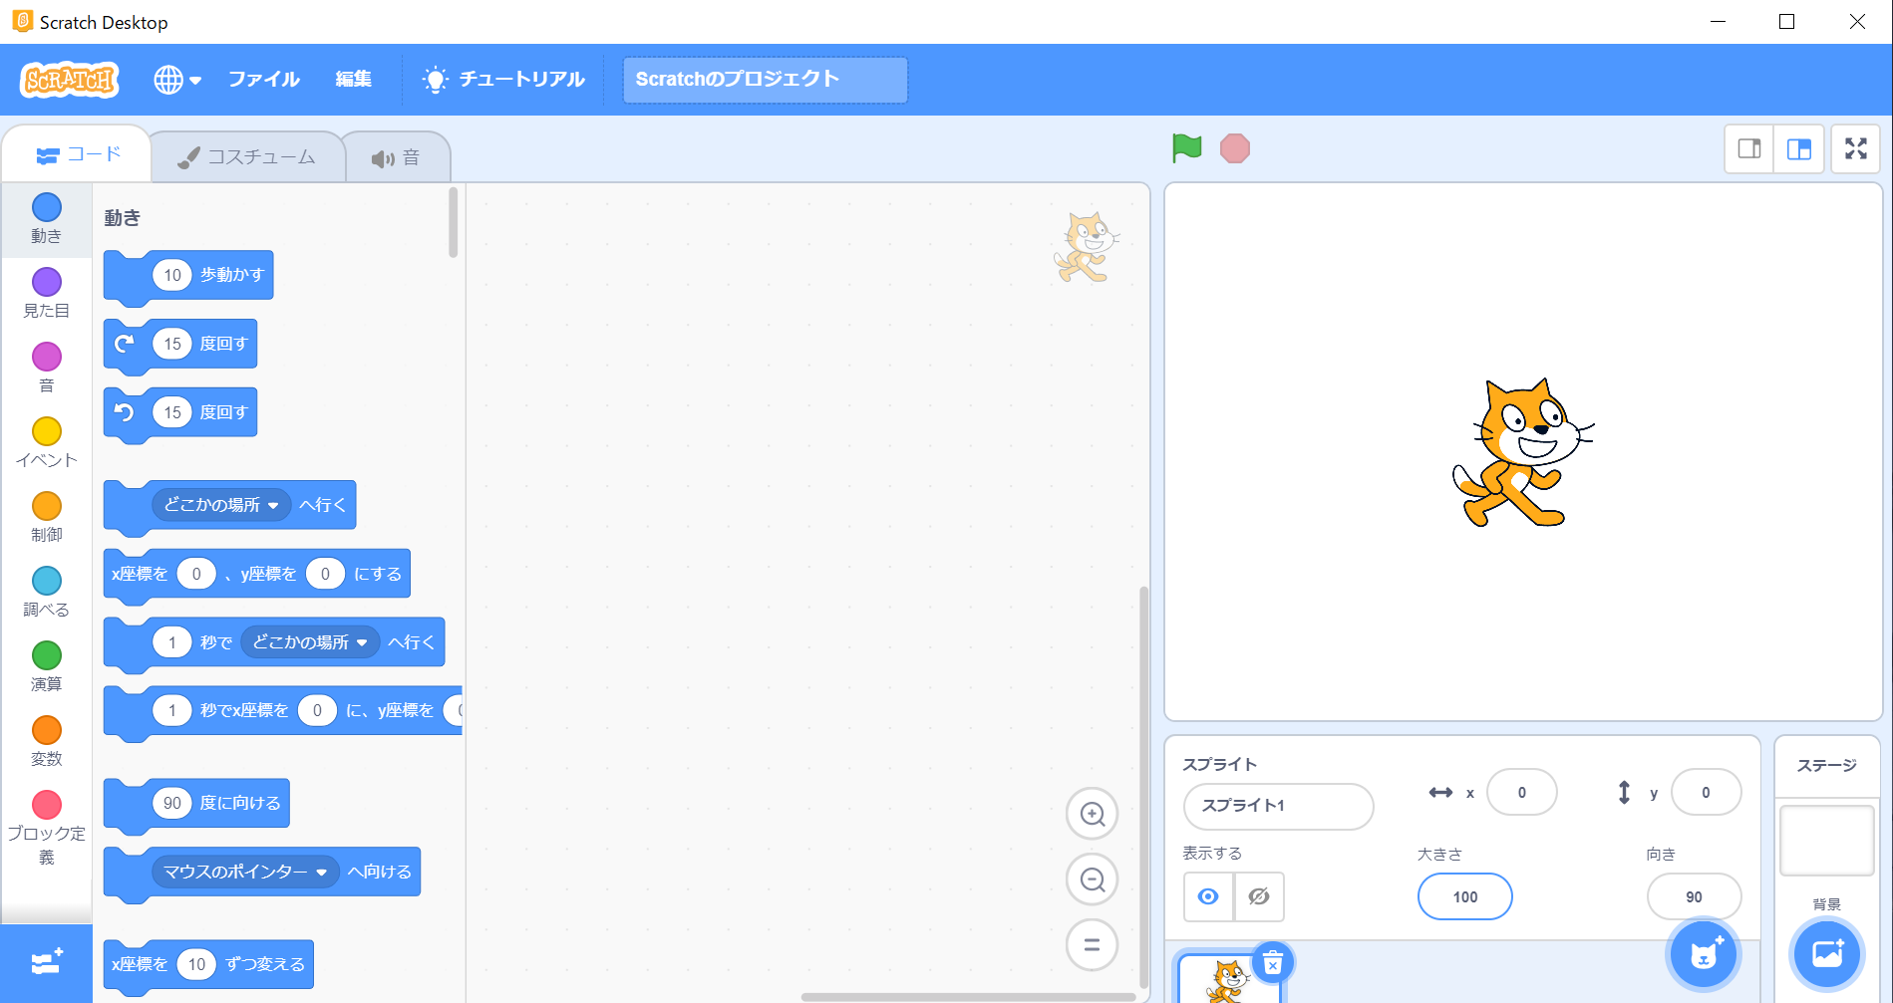Viewport: 1893px width, 1003px height.
Task: Edit the sprite x position field
Action: [x=1521, y=793]
